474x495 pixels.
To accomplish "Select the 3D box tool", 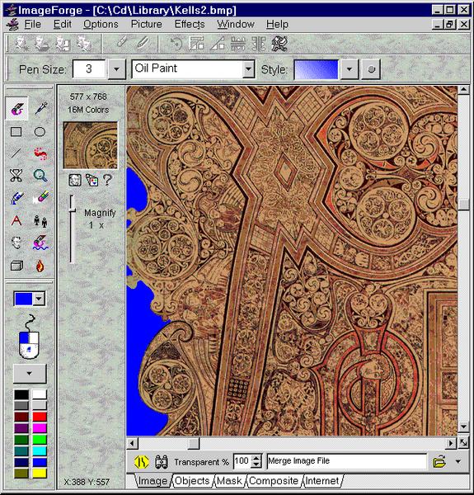I will click(x=16, y=266).
